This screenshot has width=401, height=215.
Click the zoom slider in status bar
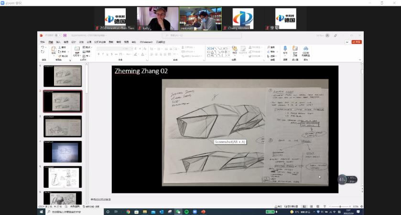coord(340,206)
